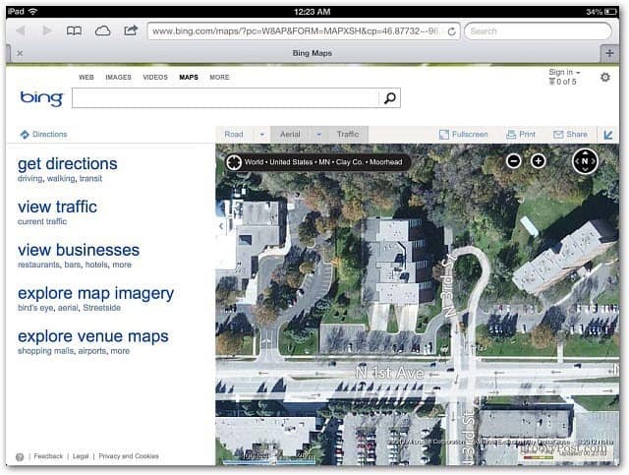Click MN in the location breadcrumb

(x=324, y=162)
